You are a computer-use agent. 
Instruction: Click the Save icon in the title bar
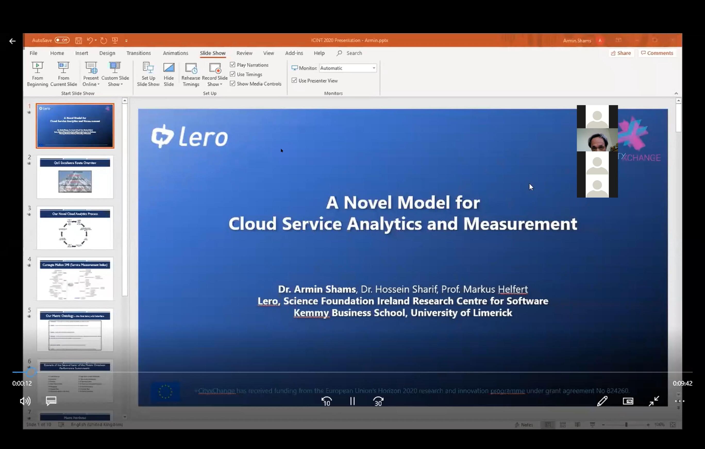coord(79,41)
